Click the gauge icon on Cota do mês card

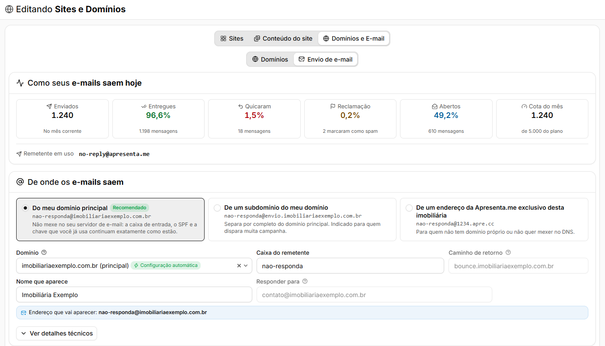pos(525,106)
